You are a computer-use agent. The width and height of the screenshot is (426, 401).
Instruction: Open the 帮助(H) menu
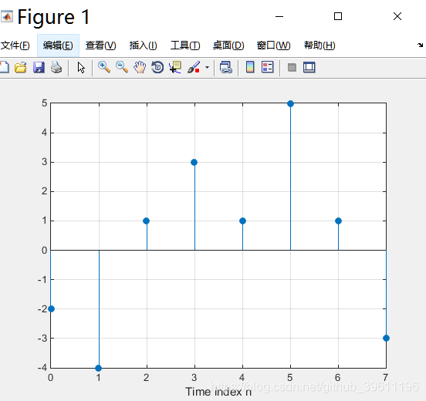[x=319, y=45]
